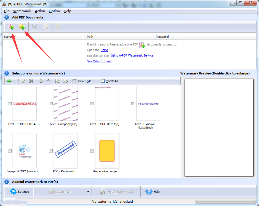Click the Watermark action button
259x206 pixels.
pos(60,192)
